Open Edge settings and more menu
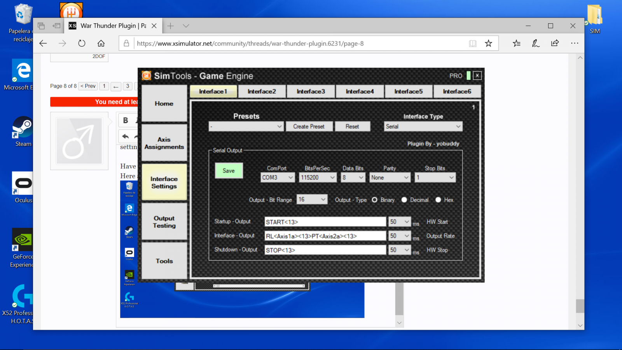The image size is (622, 350). pos(575,44)
